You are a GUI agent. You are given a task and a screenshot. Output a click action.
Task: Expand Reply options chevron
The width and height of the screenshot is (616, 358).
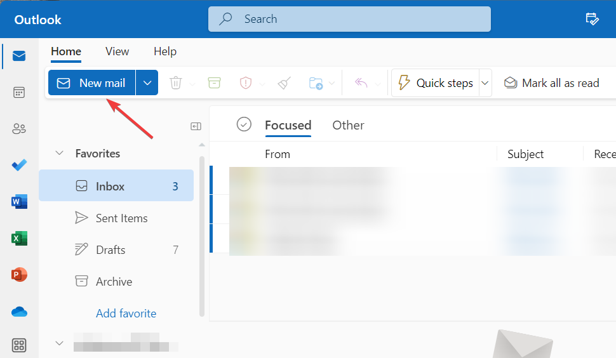(377, 84)
